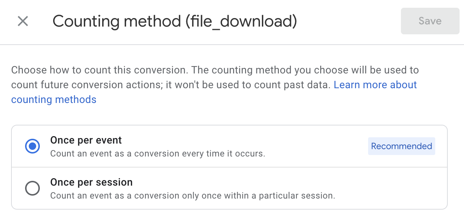Click the grayed-out Save button
Screen dimensions: 464x217
tap(430, 21)
